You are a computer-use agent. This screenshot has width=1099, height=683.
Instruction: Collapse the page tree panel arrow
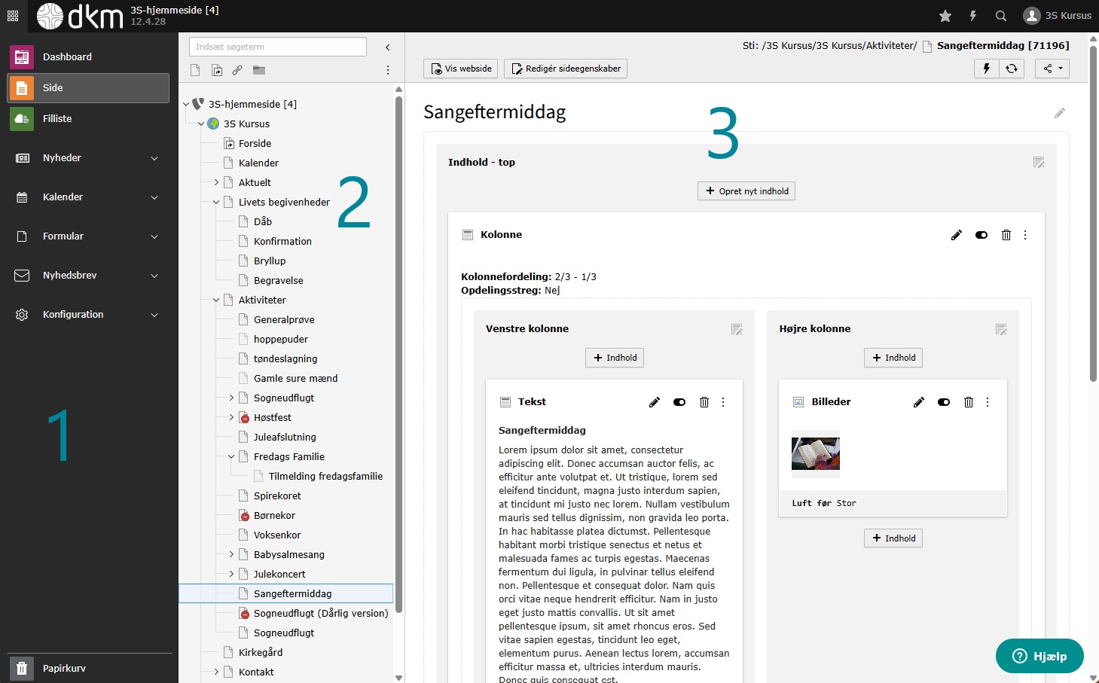pyautogui.click(x=388, y=47)
